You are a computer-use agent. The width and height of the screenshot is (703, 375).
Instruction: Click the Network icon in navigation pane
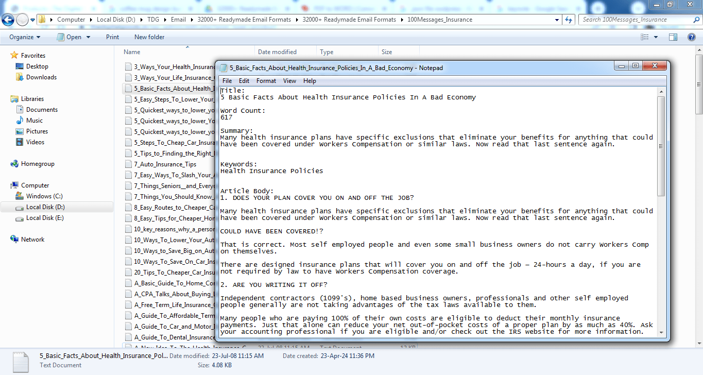pyautogui.click(x=32, y=240)
